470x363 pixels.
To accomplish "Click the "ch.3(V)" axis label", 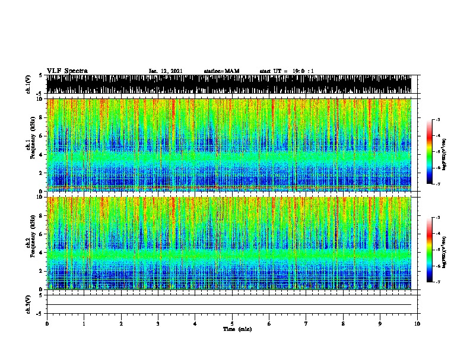I will pyautogui.click(x=28, y=304).
